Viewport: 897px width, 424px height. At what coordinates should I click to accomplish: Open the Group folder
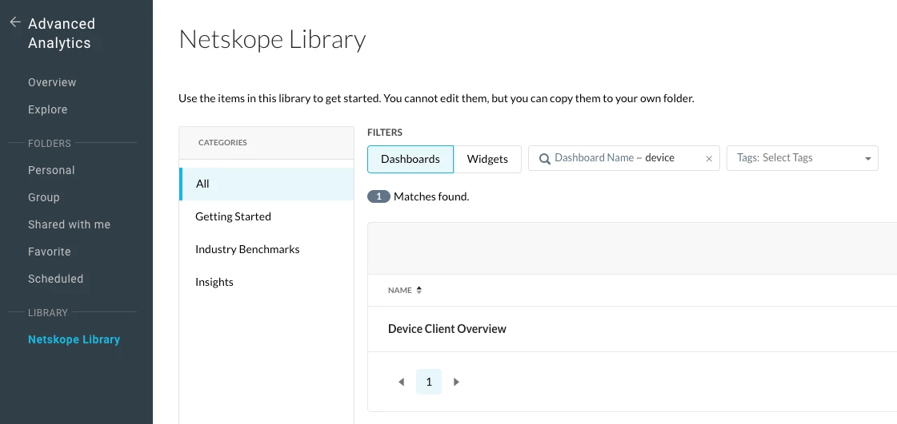(x=43, y=197)
